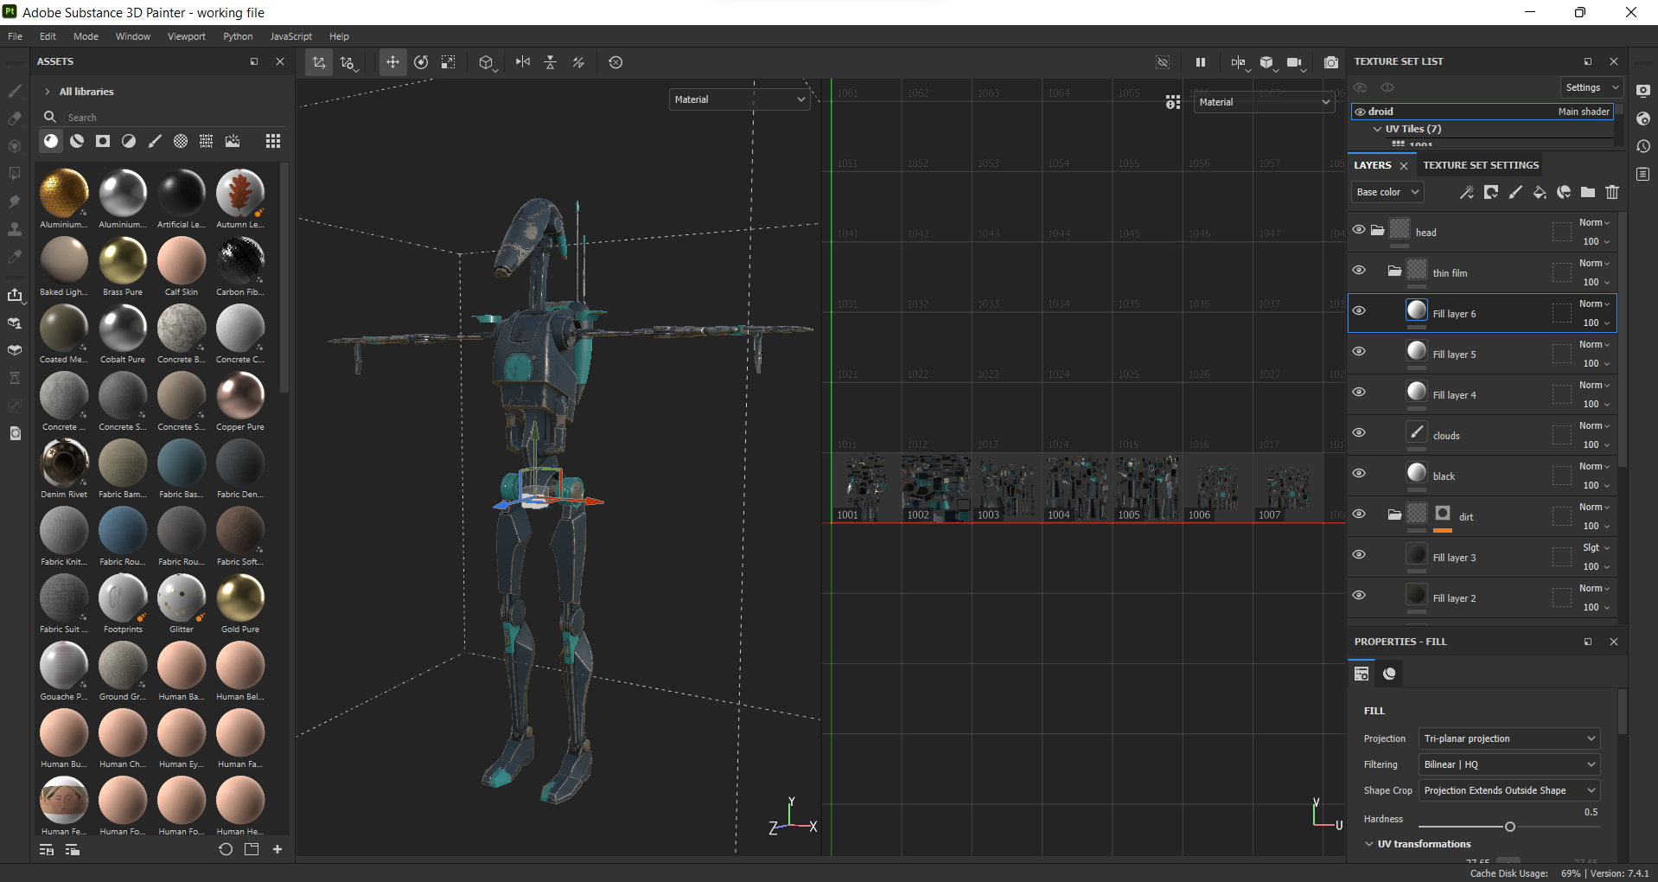
Task: Hide the head layer group
Action: 1359,230
